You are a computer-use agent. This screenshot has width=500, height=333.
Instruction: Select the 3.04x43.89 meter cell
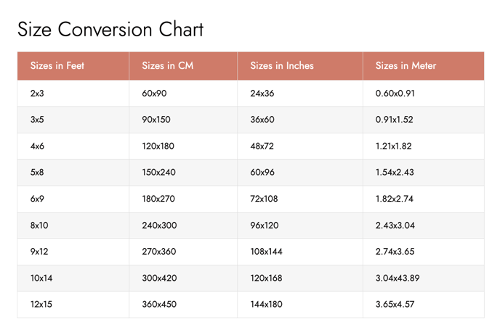pos(398,278)
